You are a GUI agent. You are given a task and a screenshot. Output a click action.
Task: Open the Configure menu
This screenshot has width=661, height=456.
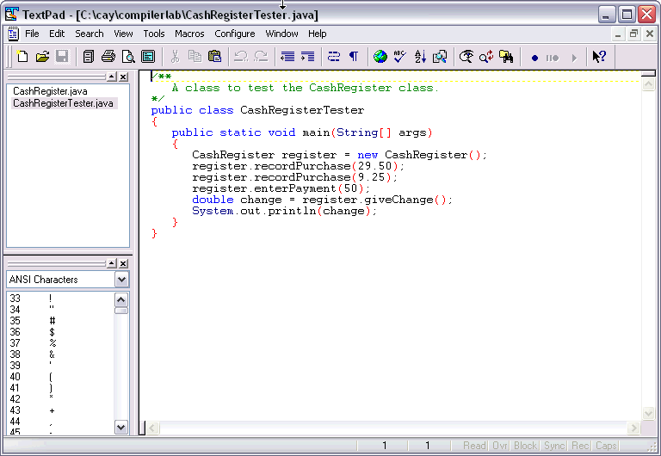[x=235, y=34]
